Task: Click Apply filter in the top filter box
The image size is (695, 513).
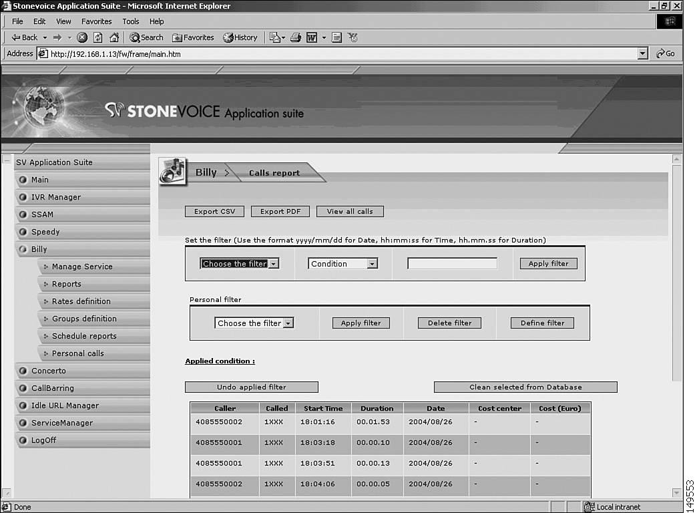Action: [548, 263]
